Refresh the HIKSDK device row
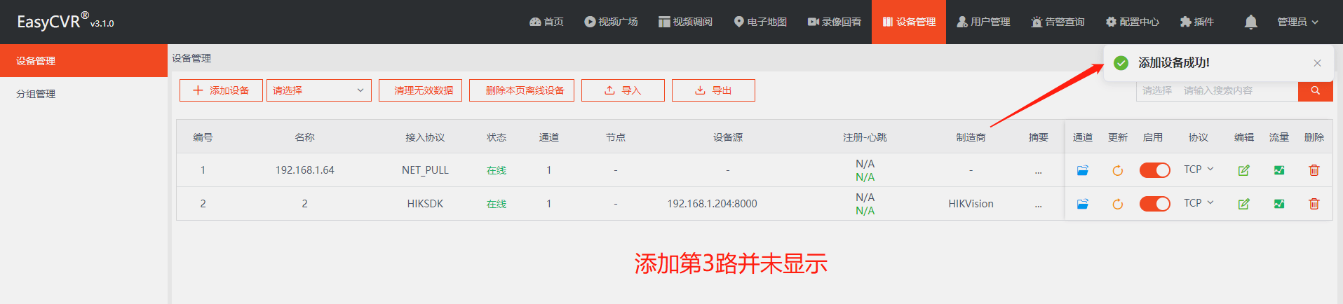This screenshot has width=1343, height=304. (x=1117, y=204)
